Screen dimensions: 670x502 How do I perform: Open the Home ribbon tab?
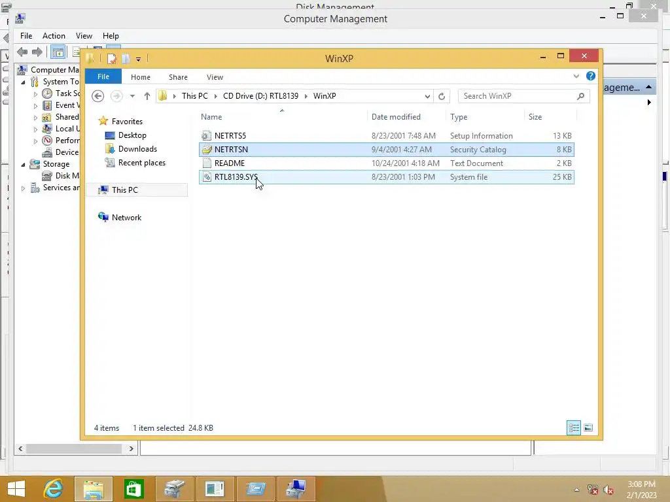coord(140,77)
